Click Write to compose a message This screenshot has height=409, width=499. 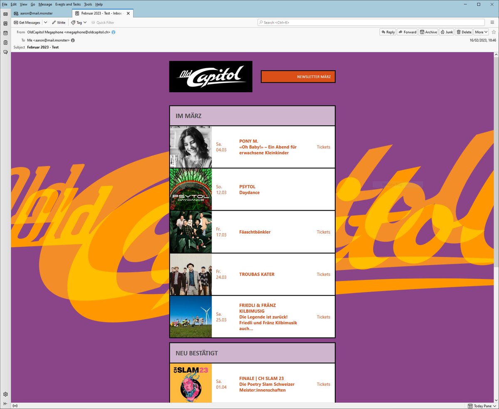59,22
